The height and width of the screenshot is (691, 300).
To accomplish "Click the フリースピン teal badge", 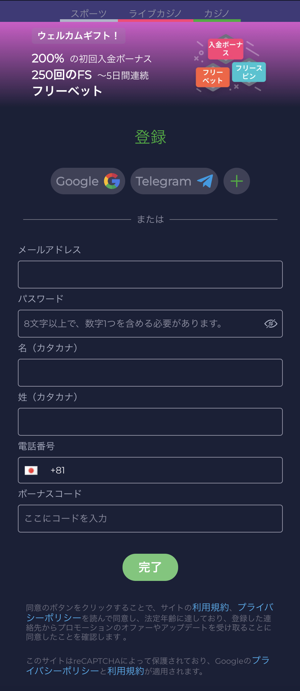I will point(249,72).
